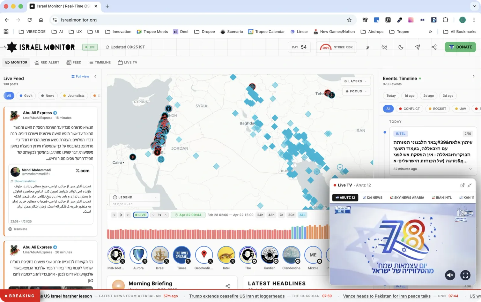481x302 pixels.
Task: Click Translate under the Mahdi Mohammadi post
Action: (x=18, y=229)
